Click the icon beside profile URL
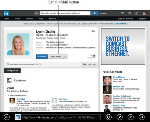The height and width of the screenshot is (122, 150). 8,64
